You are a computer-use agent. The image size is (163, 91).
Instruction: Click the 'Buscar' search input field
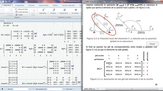tap(21, 89)
